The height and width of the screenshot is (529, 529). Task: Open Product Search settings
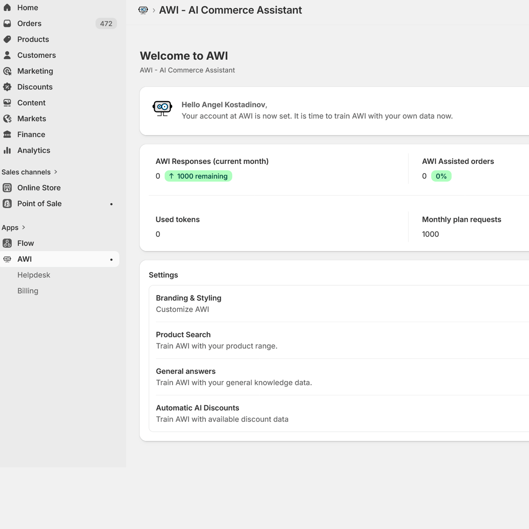(339, 340)
